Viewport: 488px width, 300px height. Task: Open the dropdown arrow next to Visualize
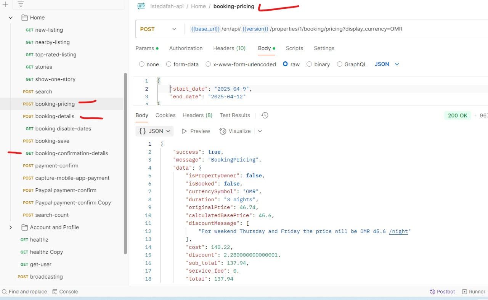(260, 131)
